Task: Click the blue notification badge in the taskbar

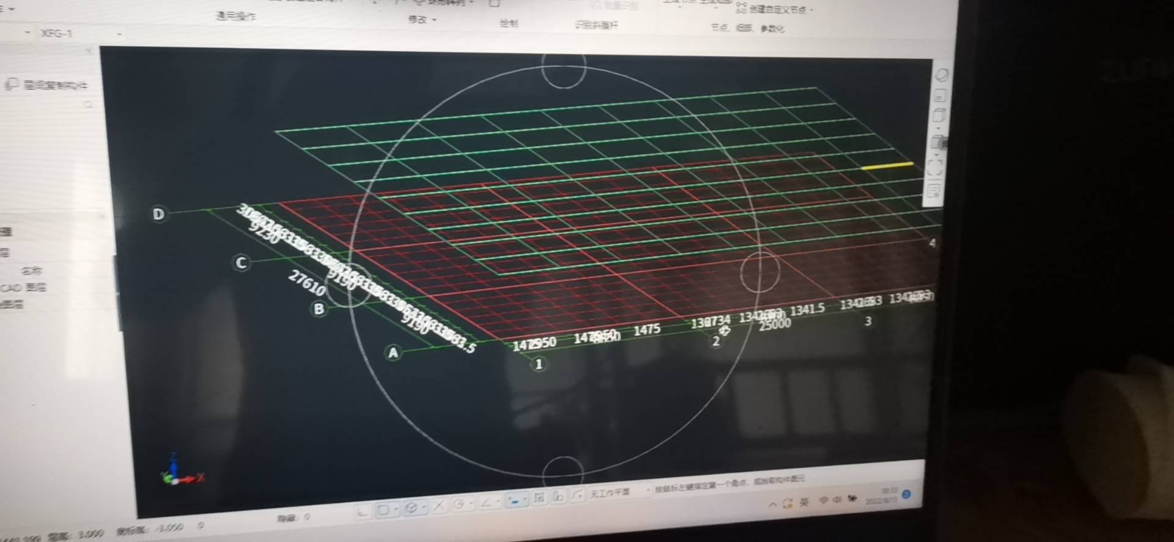Action: [x=906, y=494]
